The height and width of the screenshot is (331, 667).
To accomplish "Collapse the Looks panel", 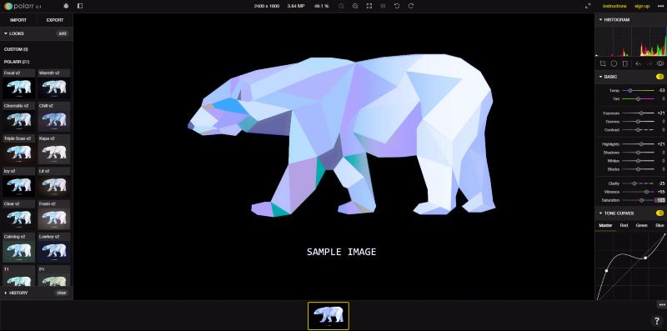I will tap(6, 33).
